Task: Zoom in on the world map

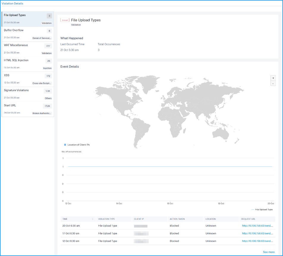Action: click(273, 78)
